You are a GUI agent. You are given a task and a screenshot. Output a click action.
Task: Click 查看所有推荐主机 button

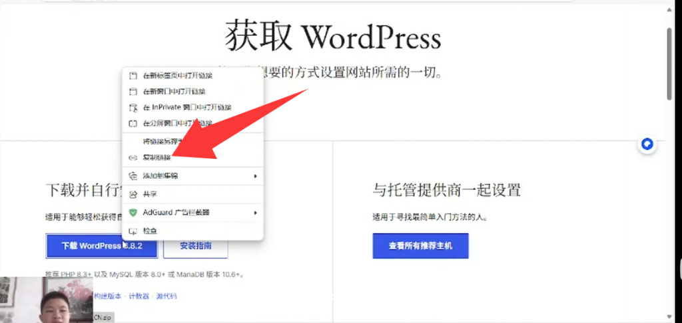(421, 246)
